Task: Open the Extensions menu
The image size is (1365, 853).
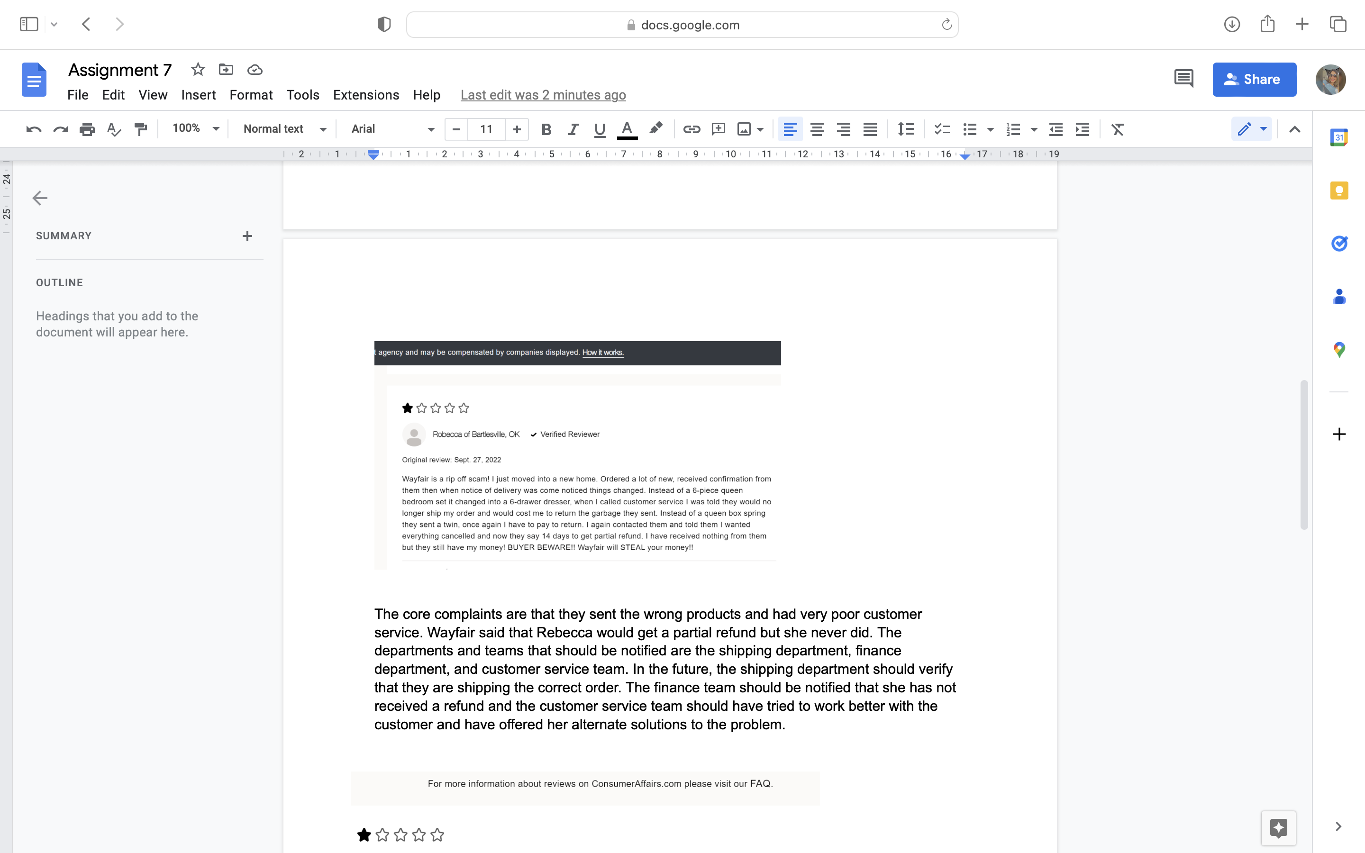Action: 365,95
